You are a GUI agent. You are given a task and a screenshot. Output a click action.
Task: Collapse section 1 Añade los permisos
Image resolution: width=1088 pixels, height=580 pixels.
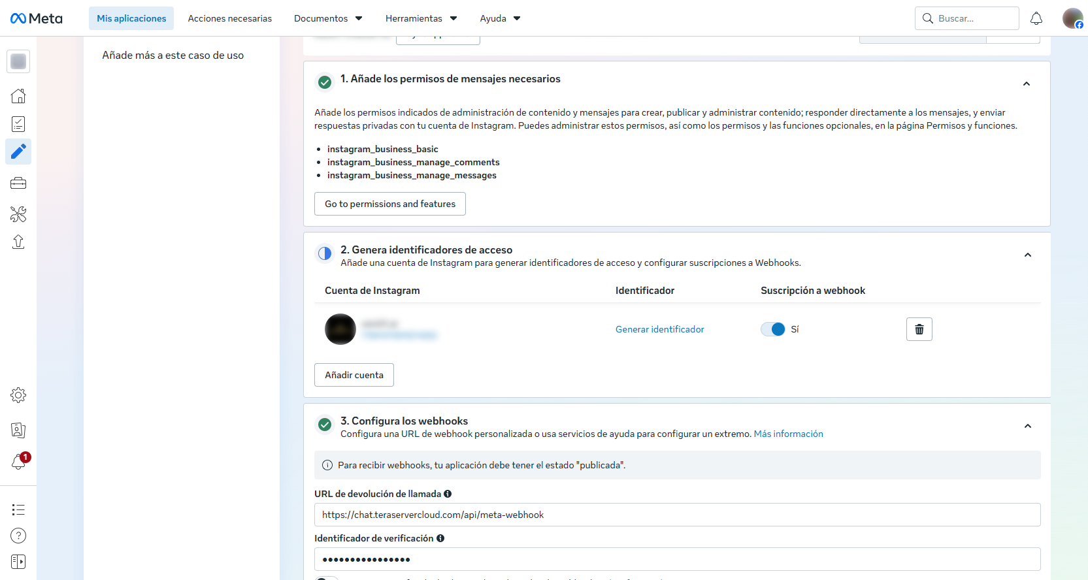(x=1027, y=84)
